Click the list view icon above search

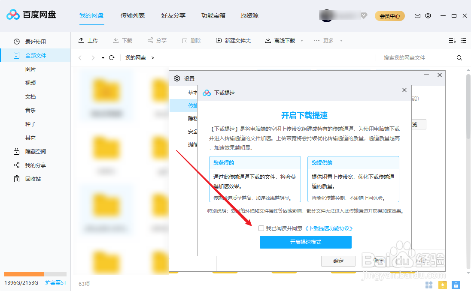coord(463,40)
